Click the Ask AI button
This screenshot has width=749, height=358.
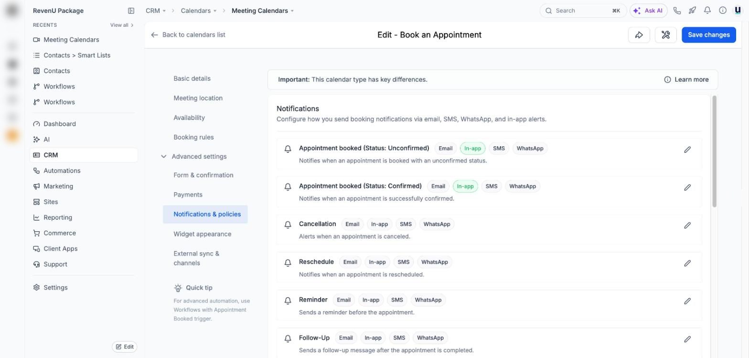[x=649, y=11]
